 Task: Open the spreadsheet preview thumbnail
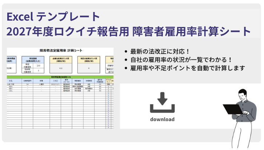60,88
